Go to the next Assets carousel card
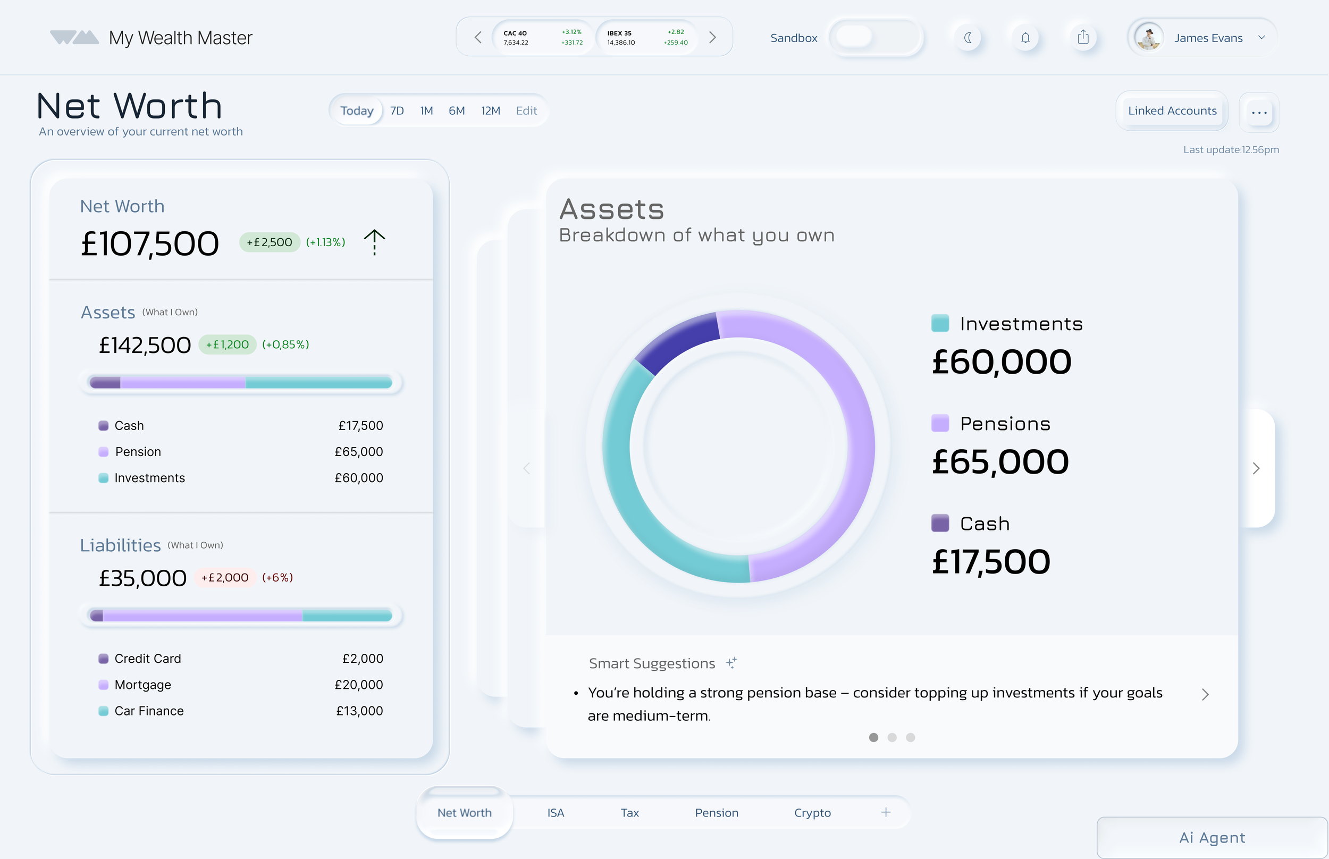 click(x=1256, y=468)
